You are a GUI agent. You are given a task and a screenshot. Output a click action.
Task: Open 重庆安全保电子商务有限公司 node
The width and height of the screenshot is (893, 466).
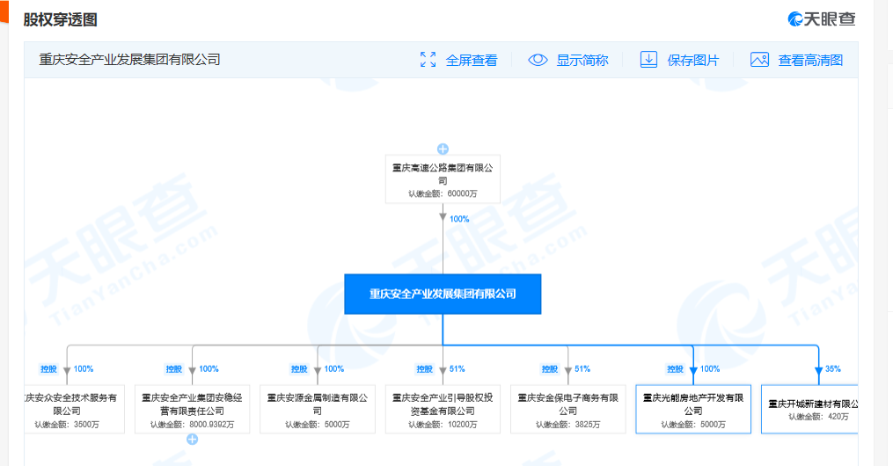tap(567, 409)
